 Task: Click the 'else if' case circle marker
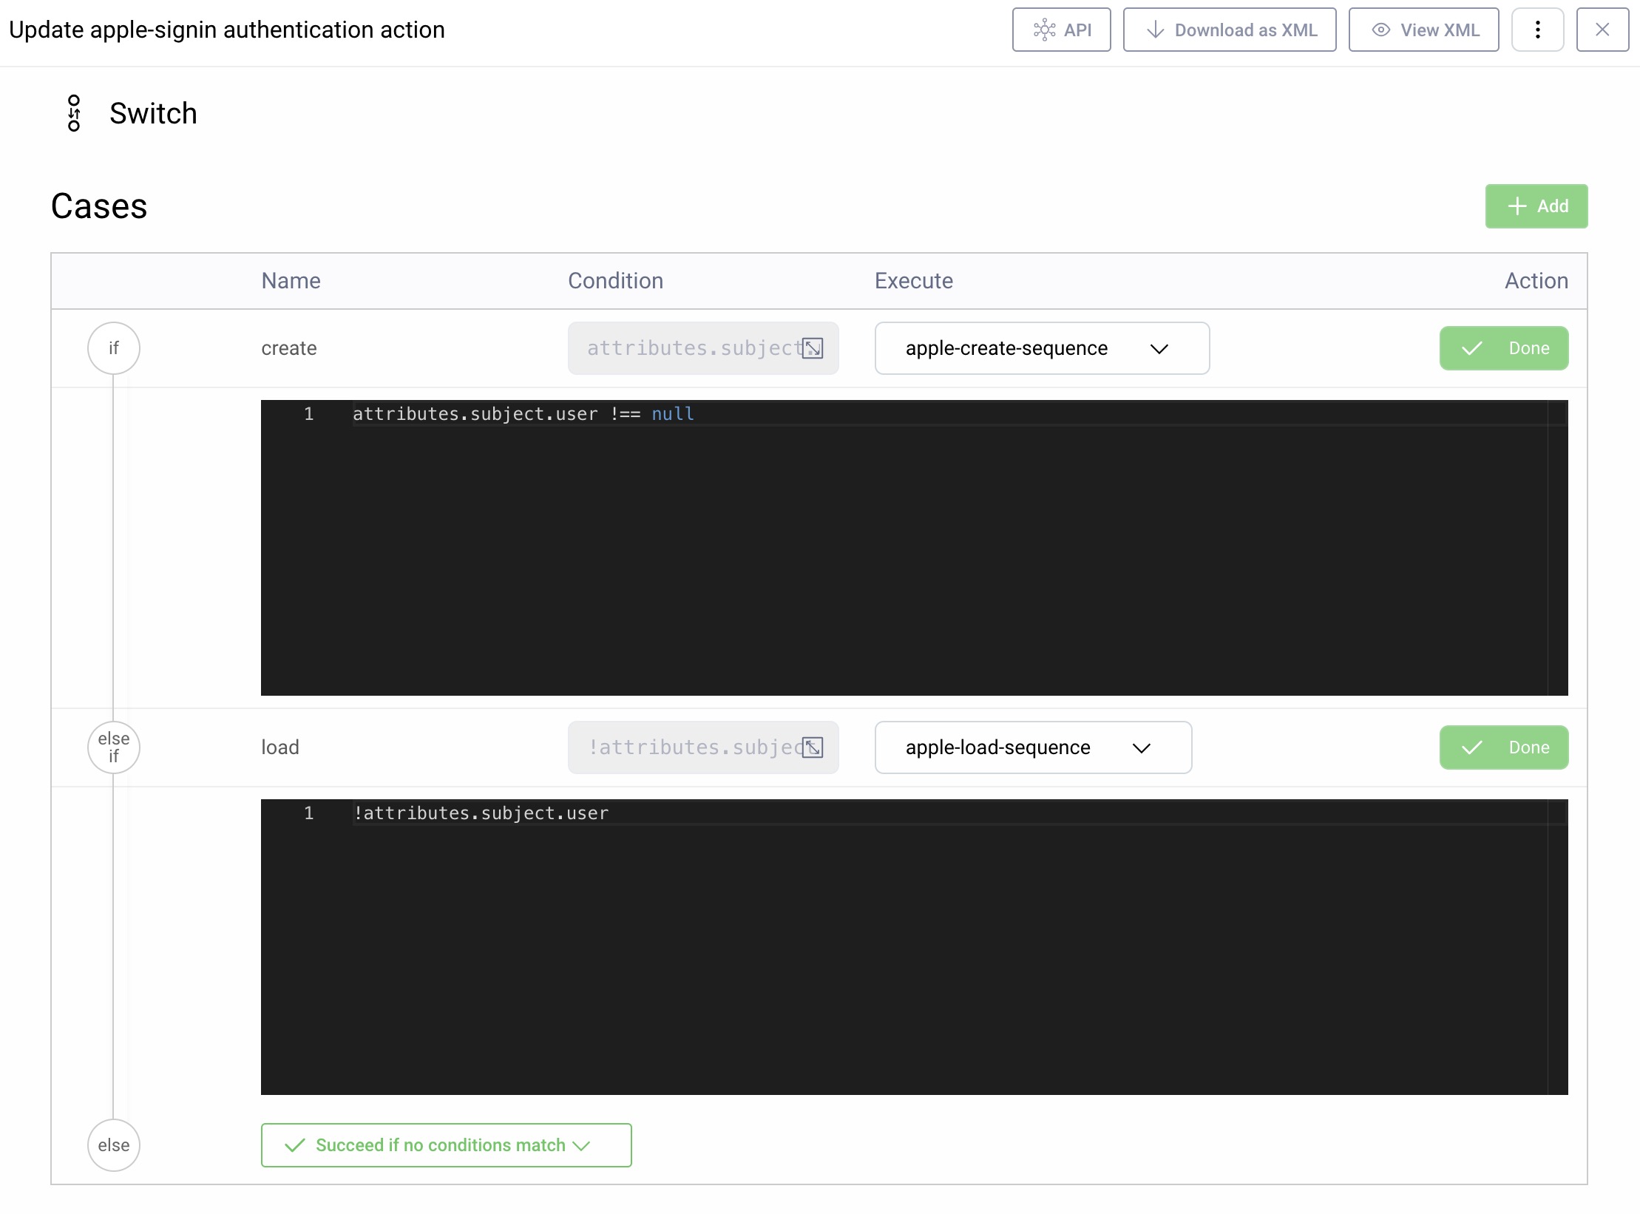[114, 747]
